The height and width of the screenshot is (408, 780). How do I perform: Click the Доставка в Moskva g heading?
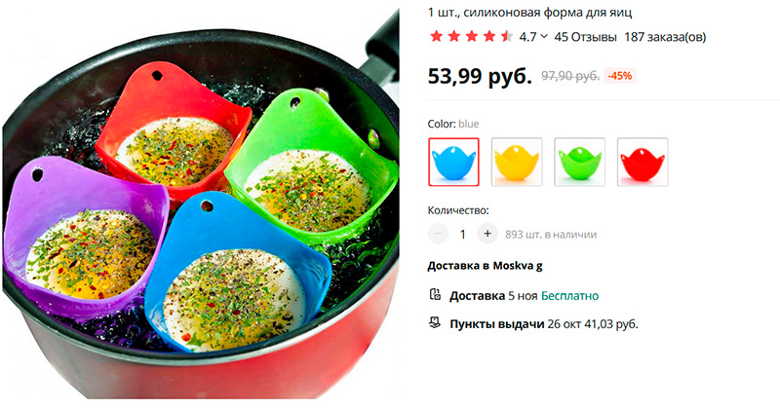tap(485, 266)
